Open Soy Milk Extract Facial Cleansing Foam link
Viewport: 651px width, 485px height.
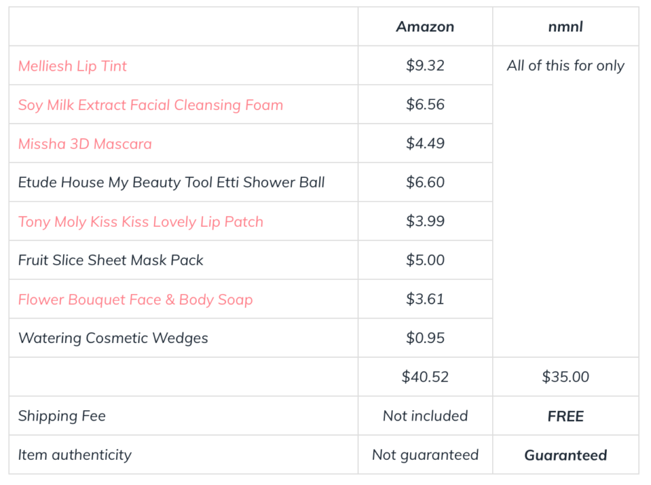[150, 105]
